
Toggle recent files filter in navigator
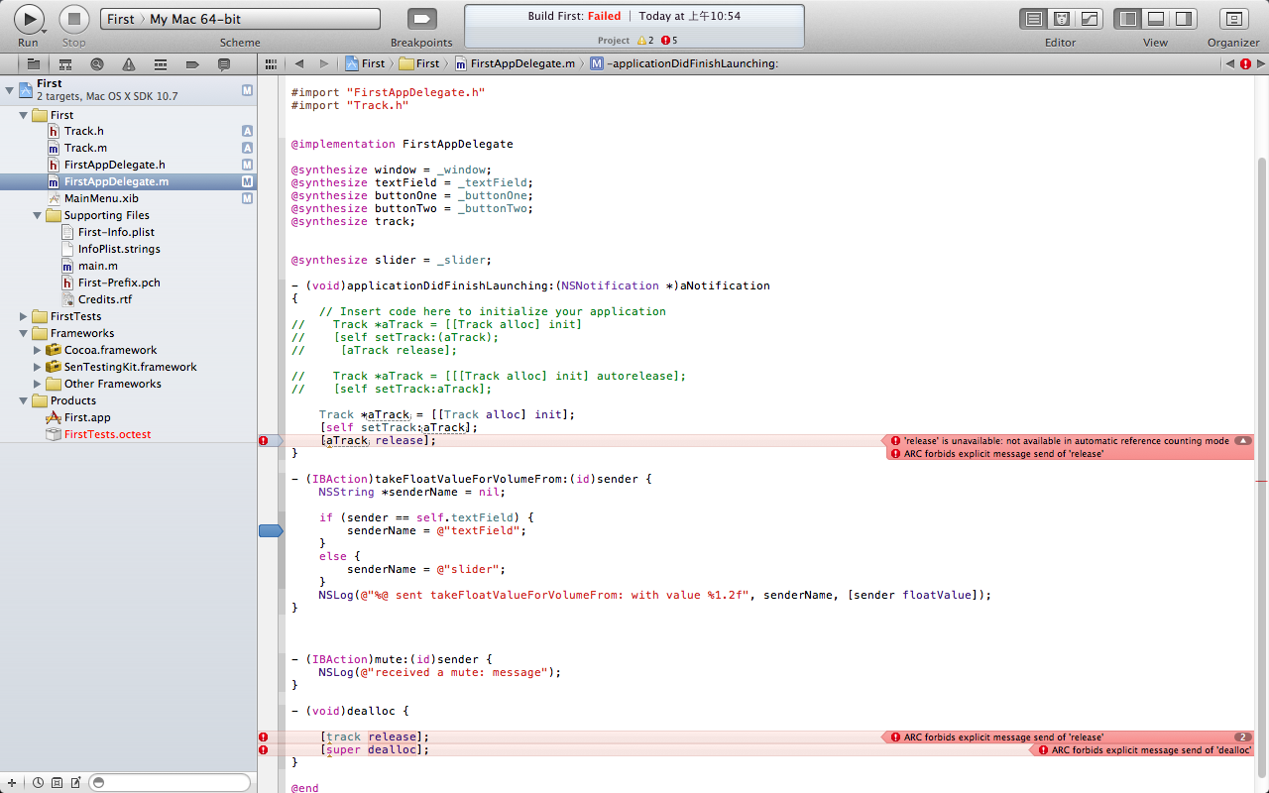click(x=39, y=783)
